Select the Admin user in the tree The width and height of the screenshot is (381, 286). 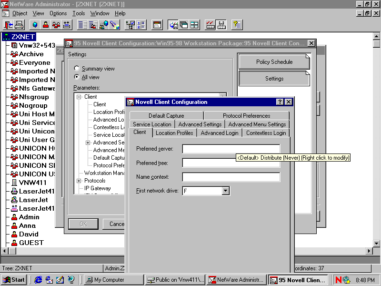point(29,217)
